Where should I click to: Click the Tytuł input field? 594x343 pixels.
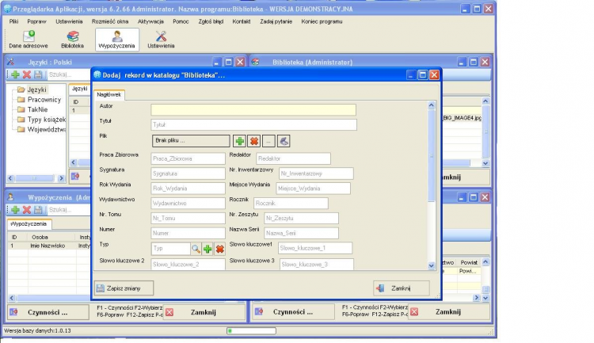[x=253, y=124]
